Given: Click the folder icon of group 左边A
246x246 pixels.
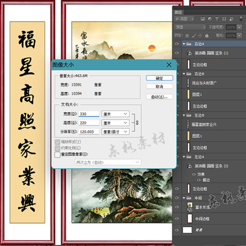Looking at the screenshot, I should (x=189, y=157).
